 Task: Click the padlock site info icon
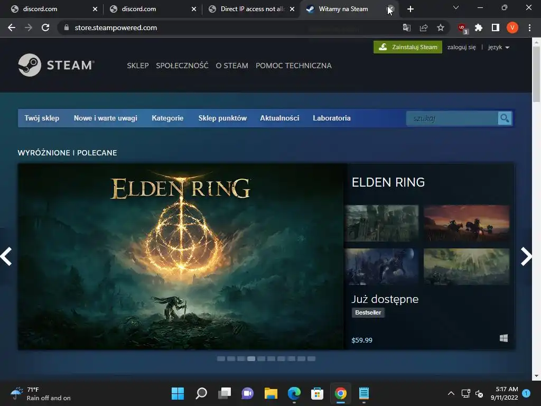pyautogui.click(x=67, y=27)
